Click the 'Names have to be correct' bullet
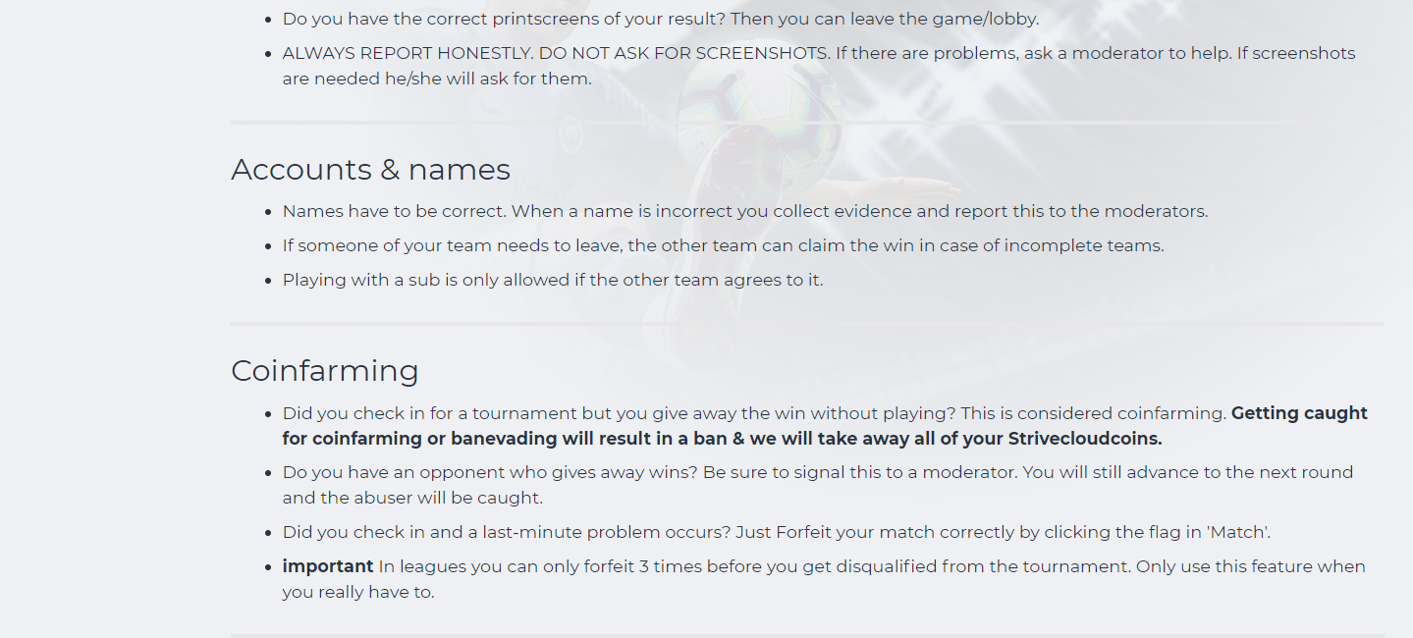 click(x=743, y=211)
